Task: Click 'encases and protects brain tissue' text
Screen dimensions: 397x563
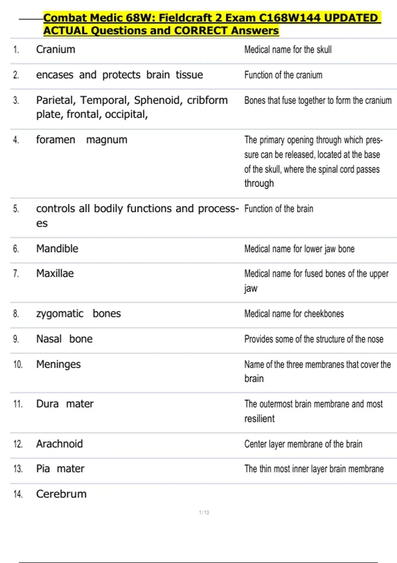Action: [119, 75]
